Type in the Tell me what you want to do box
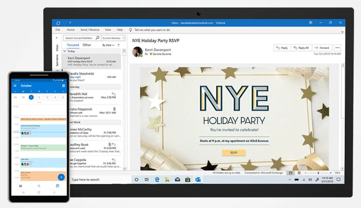This screenshot has height=208, width=361. (152, 30)
